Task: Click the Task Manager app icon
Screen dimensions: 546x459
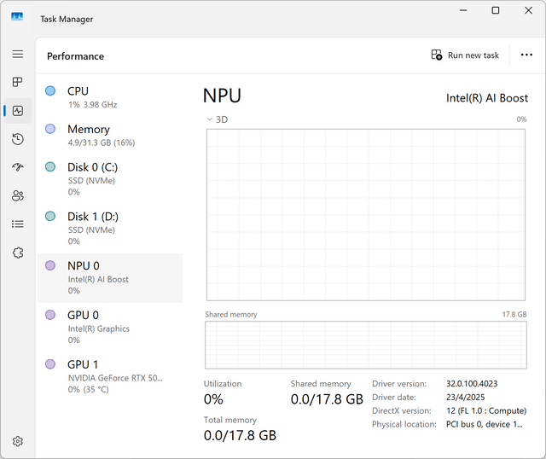Action: (17, 16)
